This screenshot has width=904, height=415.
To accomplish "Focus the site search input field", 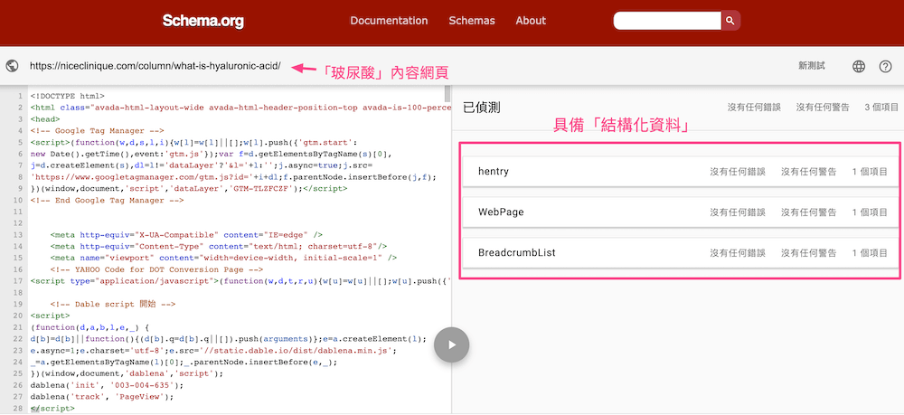I will pos(667,21).
